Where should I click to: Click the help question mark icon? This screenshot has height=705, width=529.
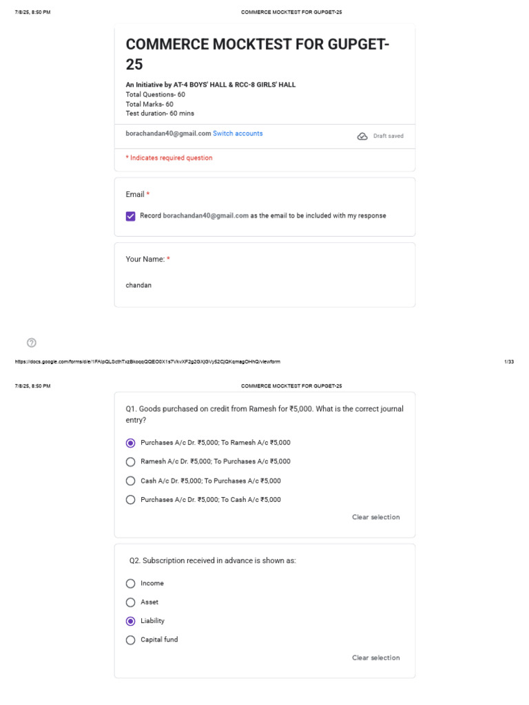click(x=32, y=343)
